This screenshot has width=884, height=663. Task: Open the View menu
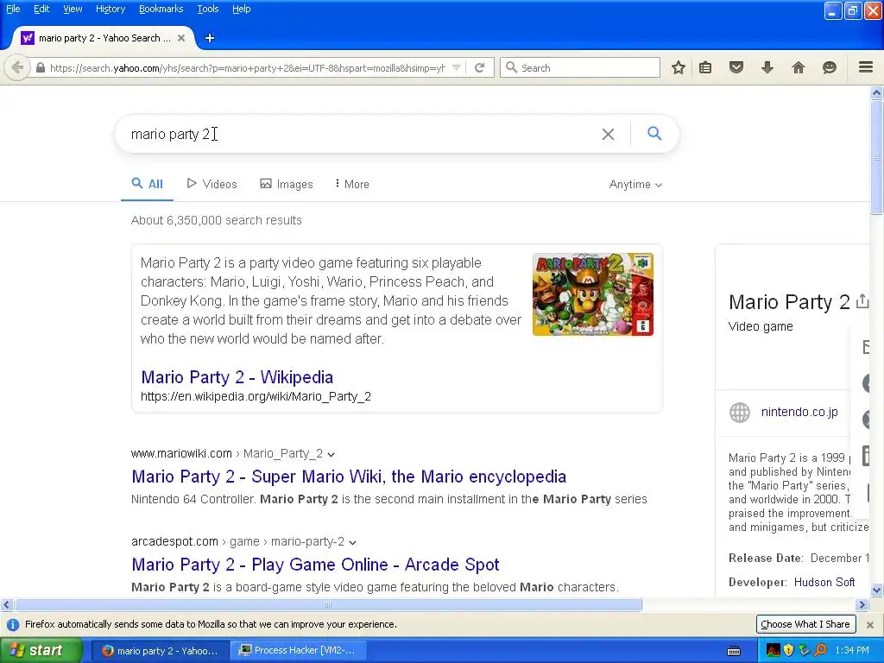tap(73, 9)
